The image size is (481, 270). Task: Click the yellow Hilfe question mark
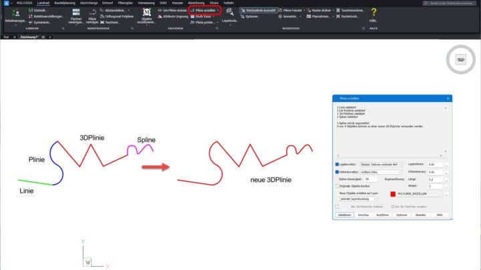pos(373,12)
